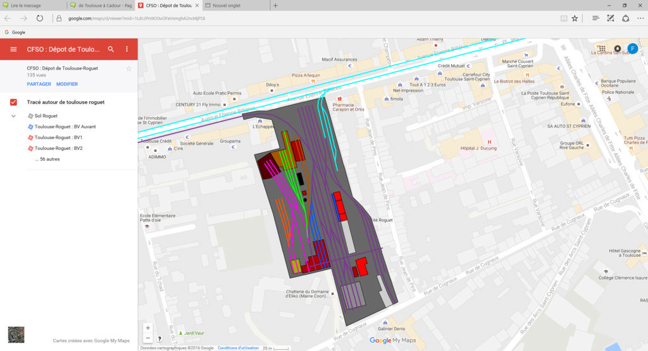Collapse the layer list chevron

point(13,116)
